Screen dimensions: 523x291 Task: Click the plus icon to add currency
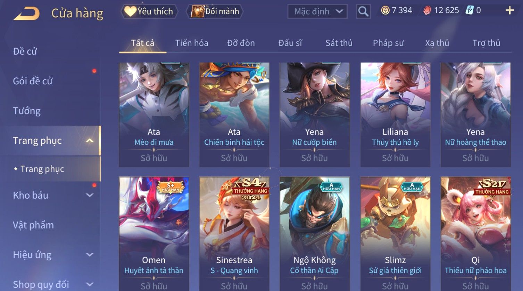coord(509,11)
